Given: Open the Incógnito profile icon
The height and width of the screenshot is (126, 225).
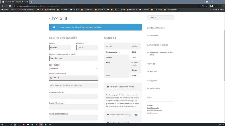Looking at the screenshot, I should [x=212, y=6].
